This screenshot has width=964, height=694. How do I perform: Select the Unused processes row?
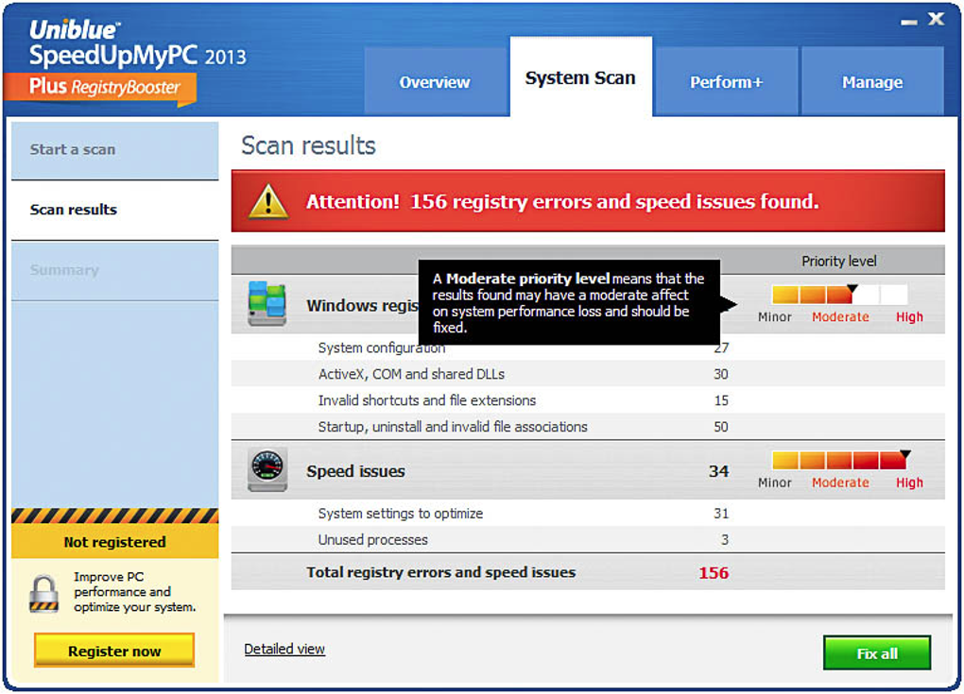coord(588,540)
